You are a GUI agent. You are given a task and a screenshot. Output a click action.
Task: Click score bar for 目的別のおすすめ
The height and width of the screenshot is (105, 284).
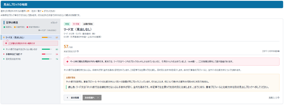[x=47, y=59]
